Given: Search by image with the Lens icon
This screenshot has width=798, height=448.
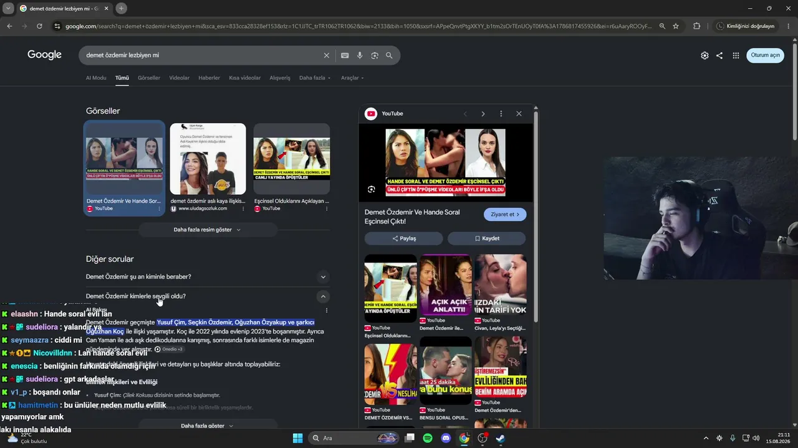Looking at the screenshot, I should click(x=375, y=55).
